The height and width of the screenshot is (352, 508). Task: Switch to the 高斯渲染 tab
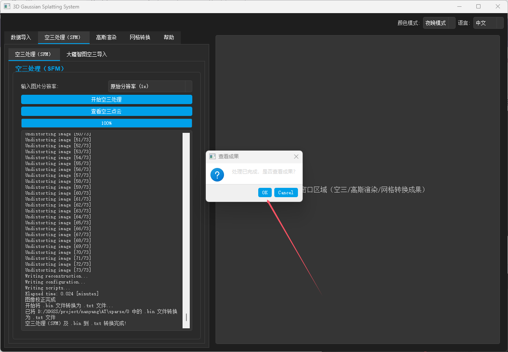coord(106,37)
